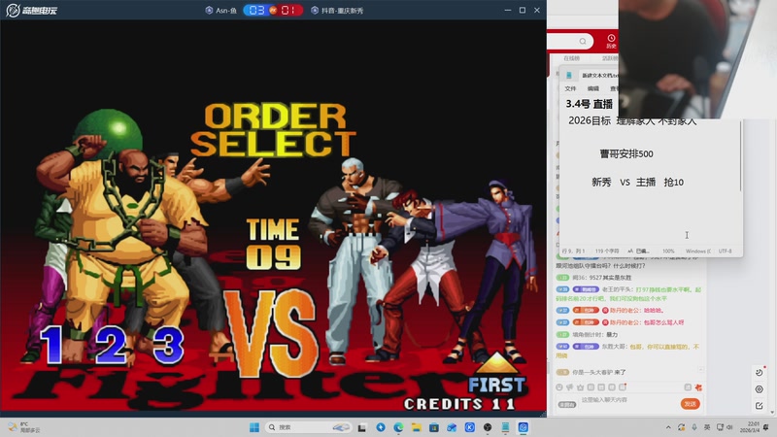Click the blue score 03 indicator
The width and height of the screenshot is (777, 437).
[256, 10]
